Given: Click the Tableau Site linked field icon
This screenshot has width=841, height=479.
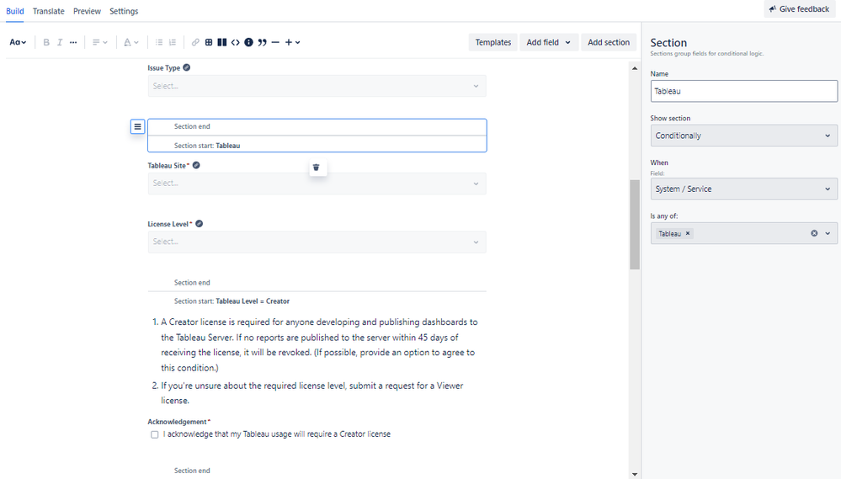Looking at the screenshot, I should 196,165.
